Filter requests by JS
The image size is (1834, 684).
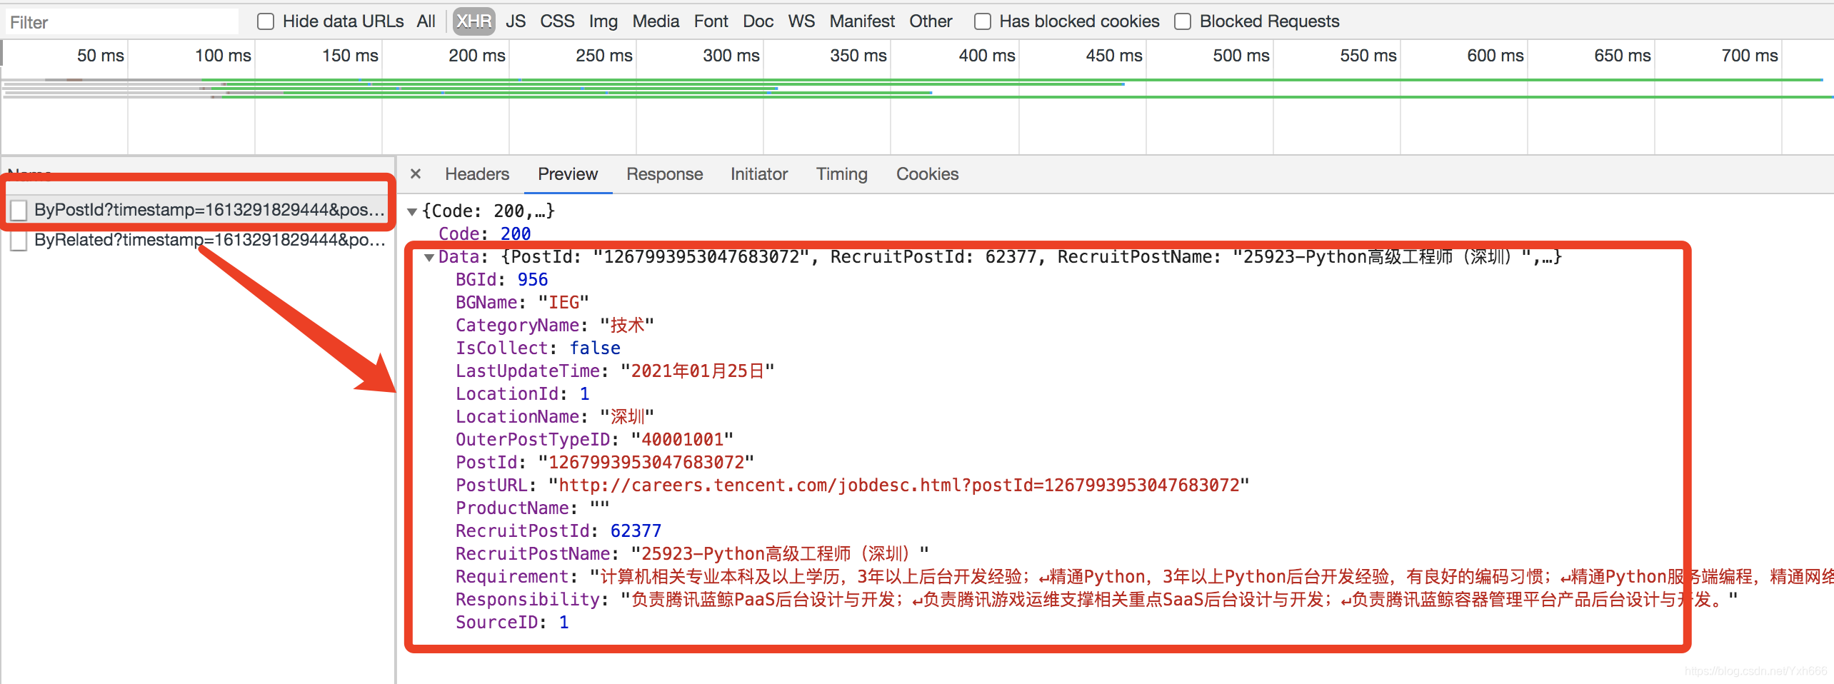516,21
